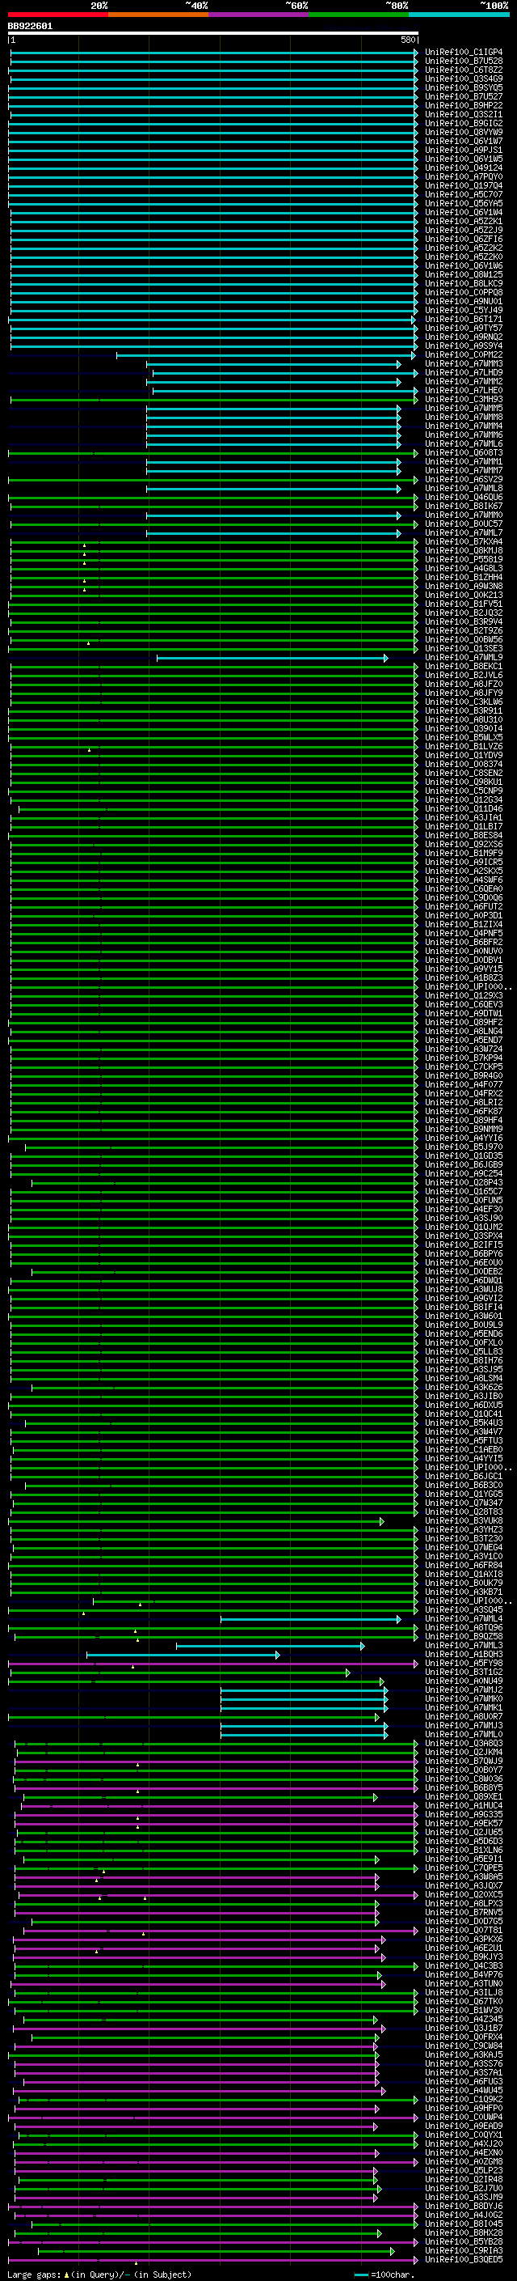The height and width of the screenshot is (2281, 517).
Task: Select label UniRef100_C1Q9K2
Action: [463, 2101]
